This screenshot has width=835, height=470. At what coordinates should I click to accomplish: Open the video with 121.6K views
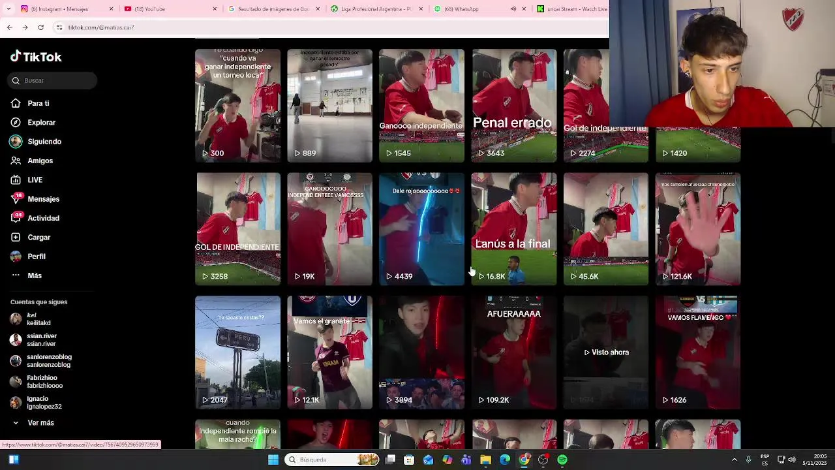698,229
